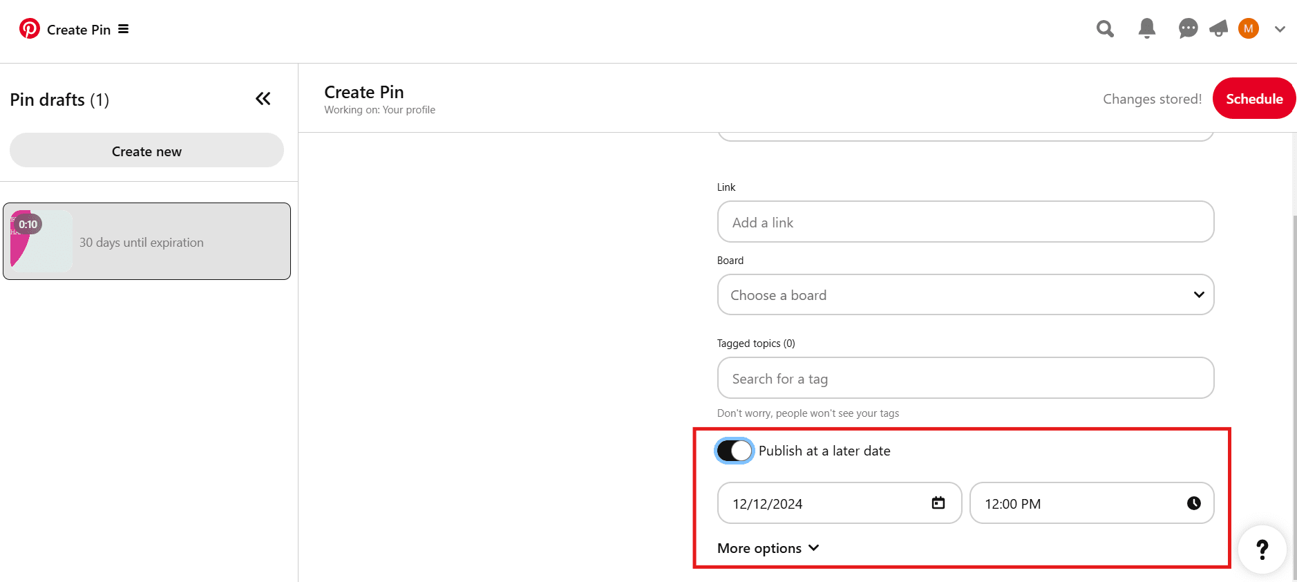Open the Create Pin hamburger menu
Image resolution: width=1297 pixels, height=582 pixels.
pos(124,29)
